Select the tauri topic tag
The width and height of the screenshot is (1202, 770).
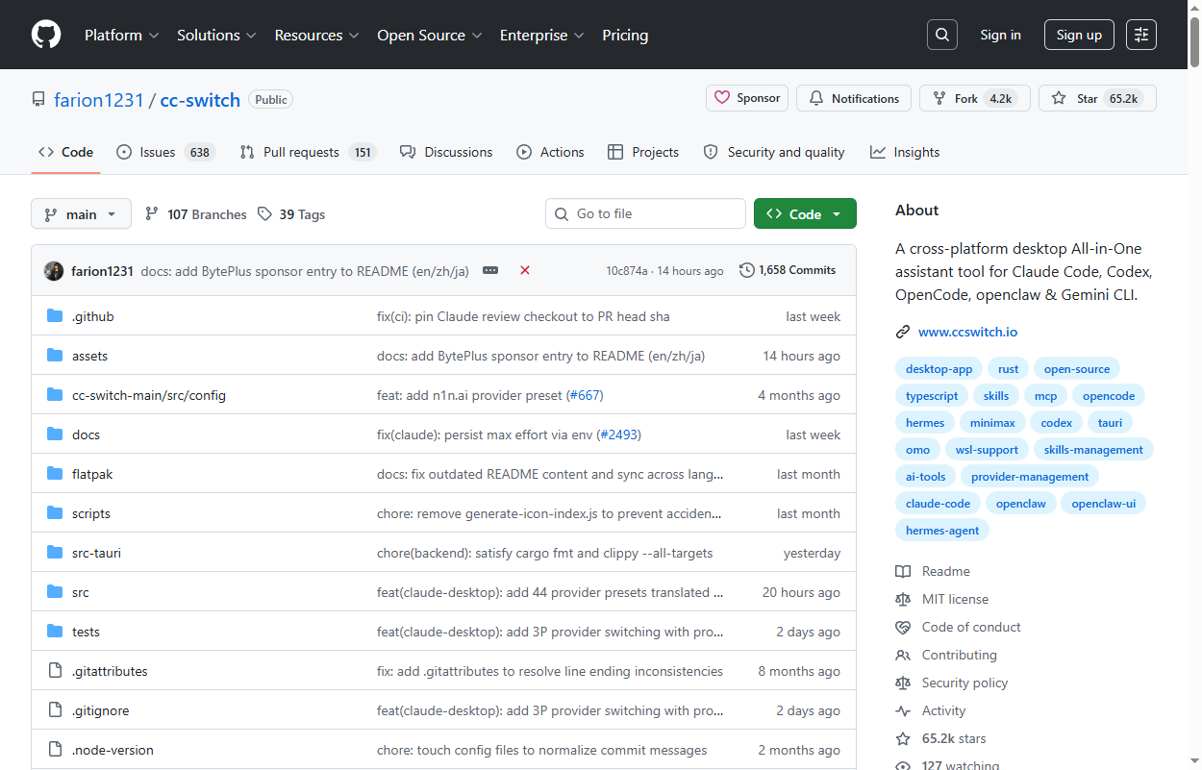1110,423
